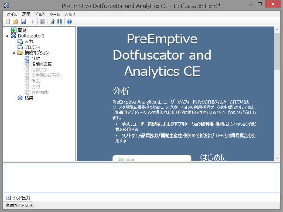Click the scroll up arrow of content pane
Image resolution: width=283 pixels, height=212 pixels.
click(277, 30)
